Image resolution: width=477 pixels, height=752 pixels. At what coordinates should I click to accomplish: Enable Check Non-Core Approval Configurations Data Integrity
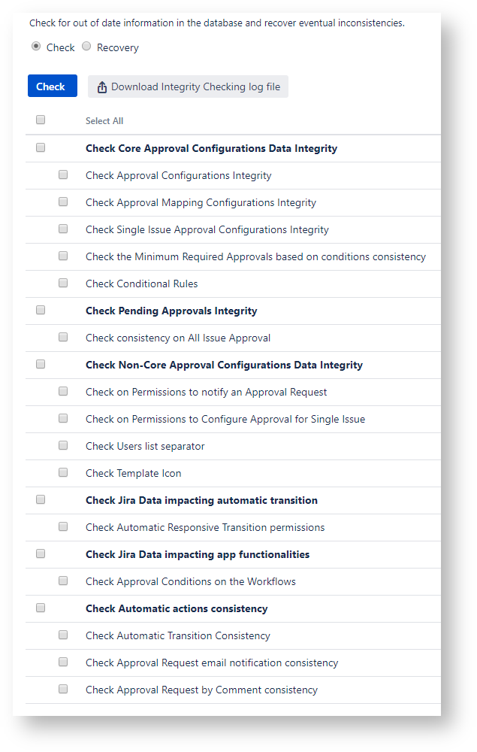point(41,364)
